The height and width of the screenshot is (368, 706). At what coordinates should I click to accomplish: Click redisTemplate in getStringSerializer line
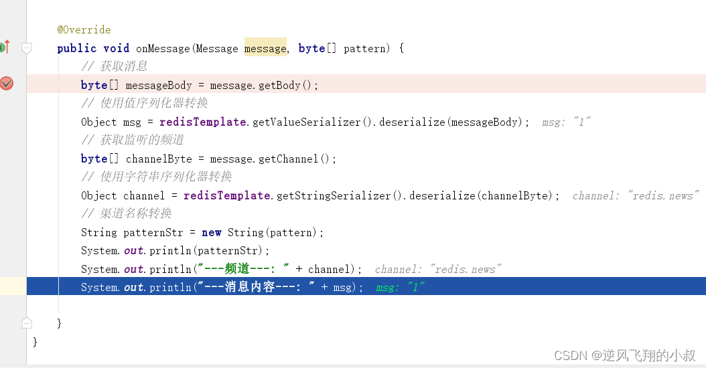click(x=227, y=195)
